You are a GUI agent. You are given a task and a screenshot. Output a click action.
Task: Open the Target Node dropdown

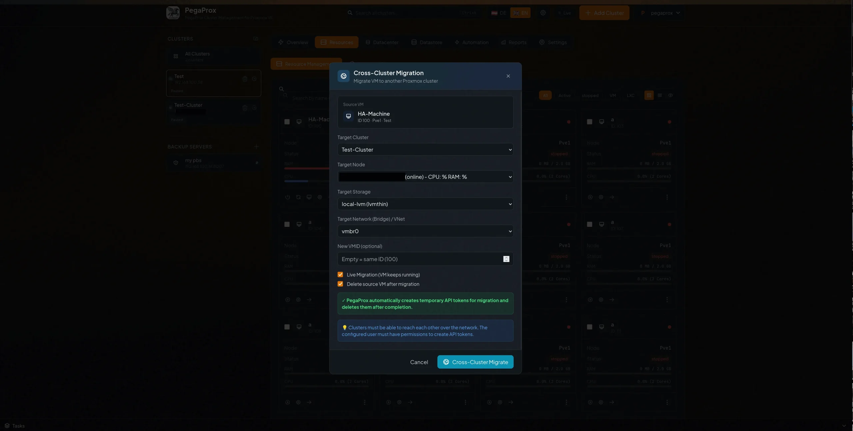425,177
